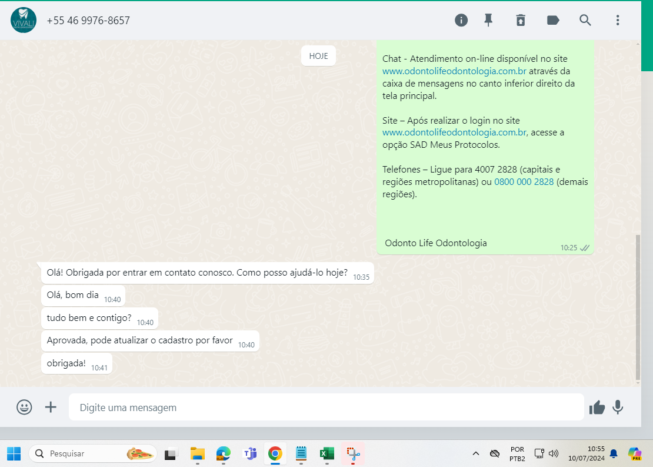Select message 'Olá! Obrigada por entrar em contato conosco'
This screenshot has height=467, width=653.
(208, 273)
